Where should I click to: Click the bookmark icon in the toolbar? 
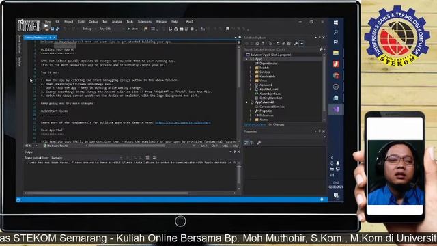pos(227,29)
